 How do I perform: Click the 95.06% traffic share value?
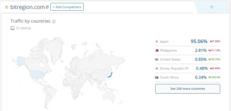coord(199,41)
